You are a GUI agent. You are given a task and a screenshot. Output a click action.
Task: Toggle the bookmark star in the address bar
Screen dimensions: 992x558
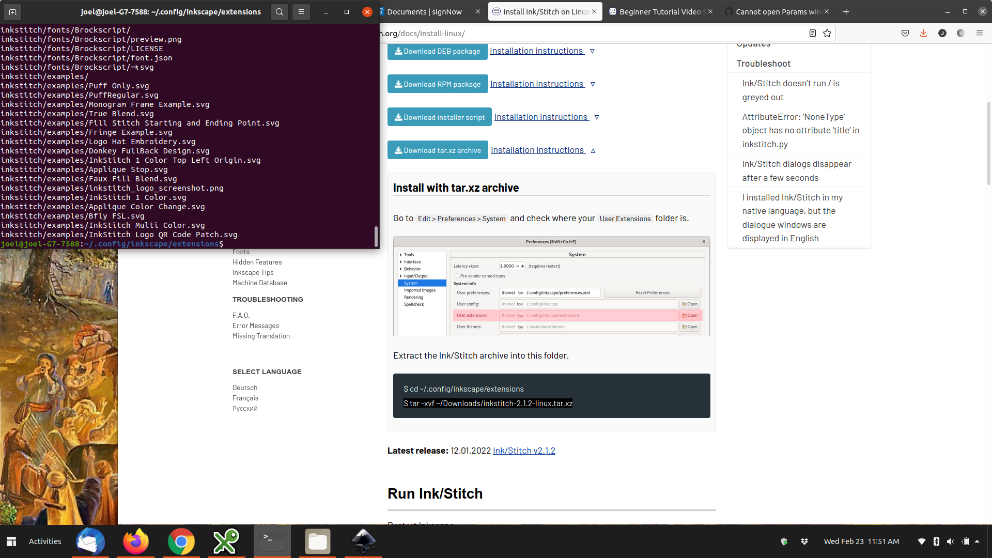point(827,33)
